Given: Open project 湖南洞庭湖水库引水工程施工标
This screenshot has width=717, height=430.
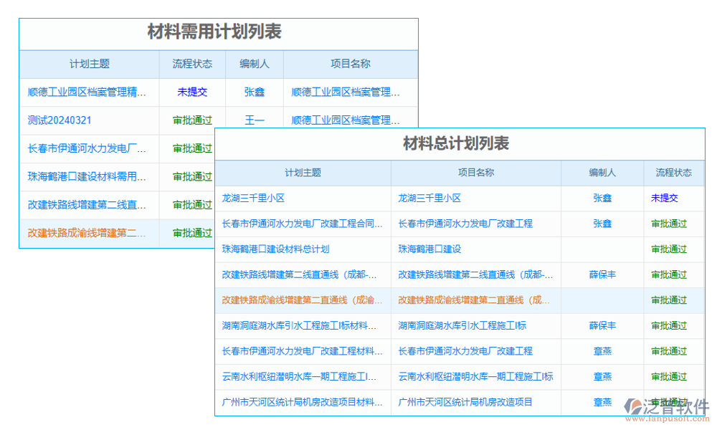Looking at the screenshot, I should coord(462,325).
